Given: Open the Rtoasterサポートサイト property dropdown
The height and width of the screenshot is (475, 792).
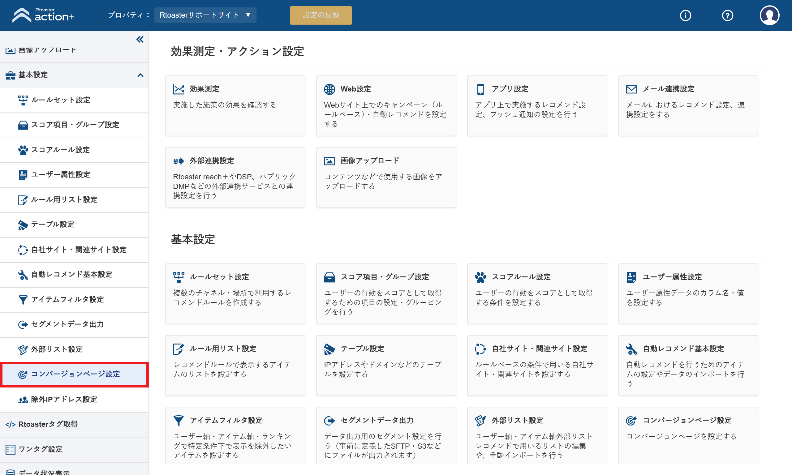Looking at the screenshot, I should (x=205, y=15).
